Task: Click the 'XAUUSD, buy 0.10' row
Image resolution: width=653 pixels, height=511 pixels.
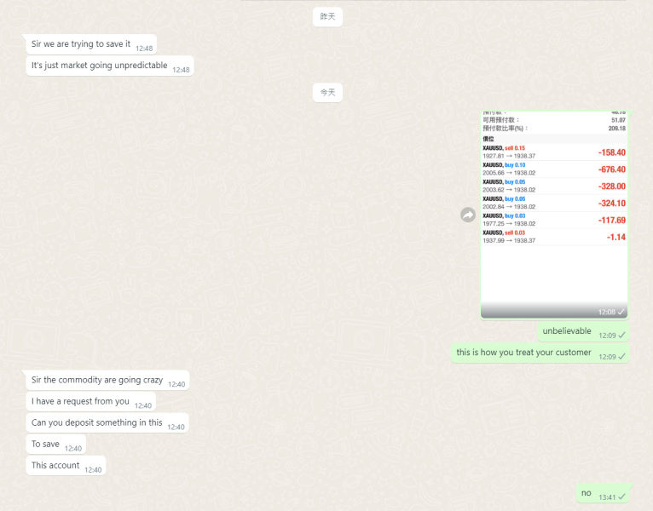Action: click(x=554, y=169)
